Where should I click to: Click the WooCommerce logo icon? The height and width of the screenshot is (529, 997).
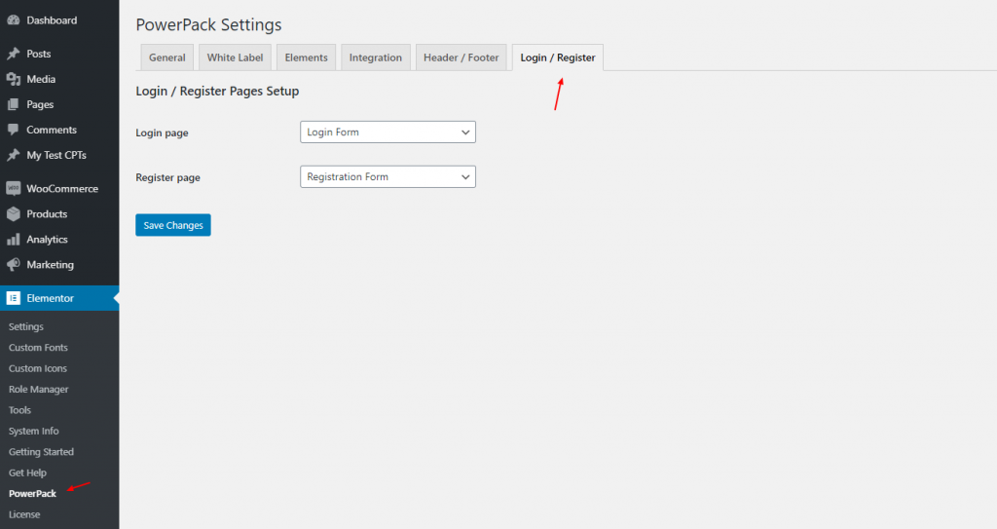(x=14, y=188)
